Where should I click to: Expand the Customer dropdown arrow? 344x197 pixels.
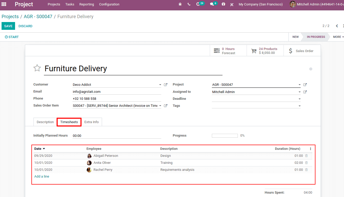(160, 85)
